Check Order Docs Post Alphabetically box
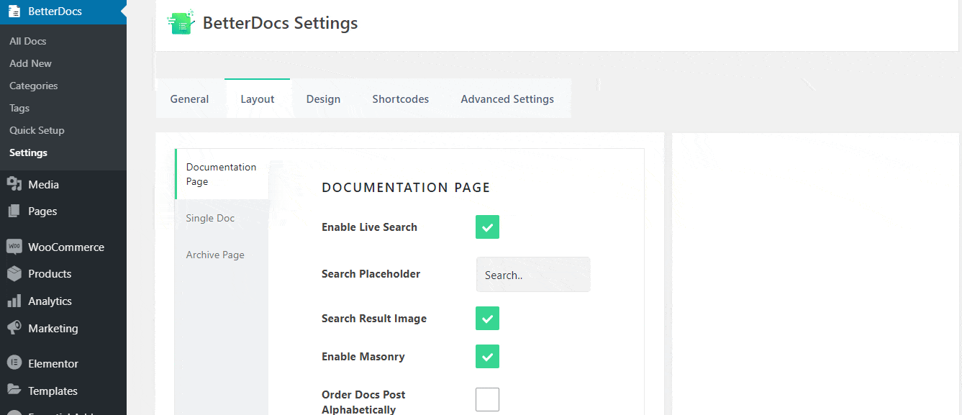 coord(487,400)
